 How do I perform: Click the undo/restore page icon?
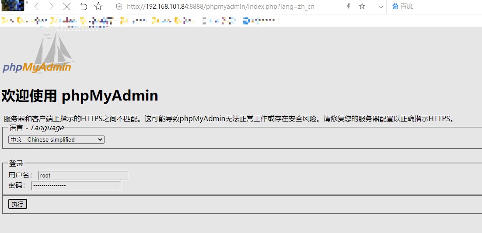(x=83, y=7)
